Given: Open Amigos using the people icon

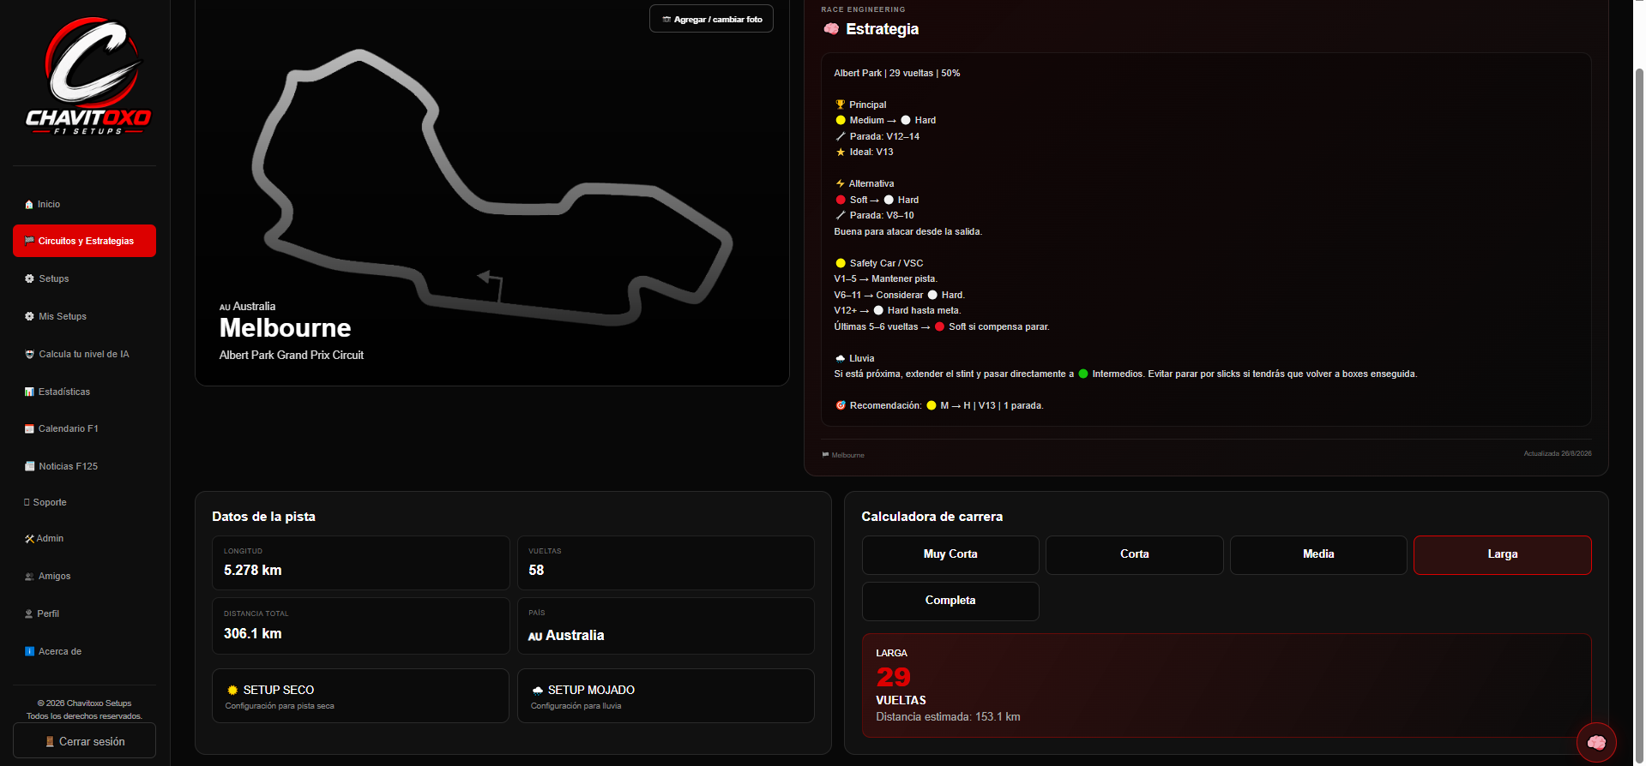Looking at the screenshot, I should (29, 576).
